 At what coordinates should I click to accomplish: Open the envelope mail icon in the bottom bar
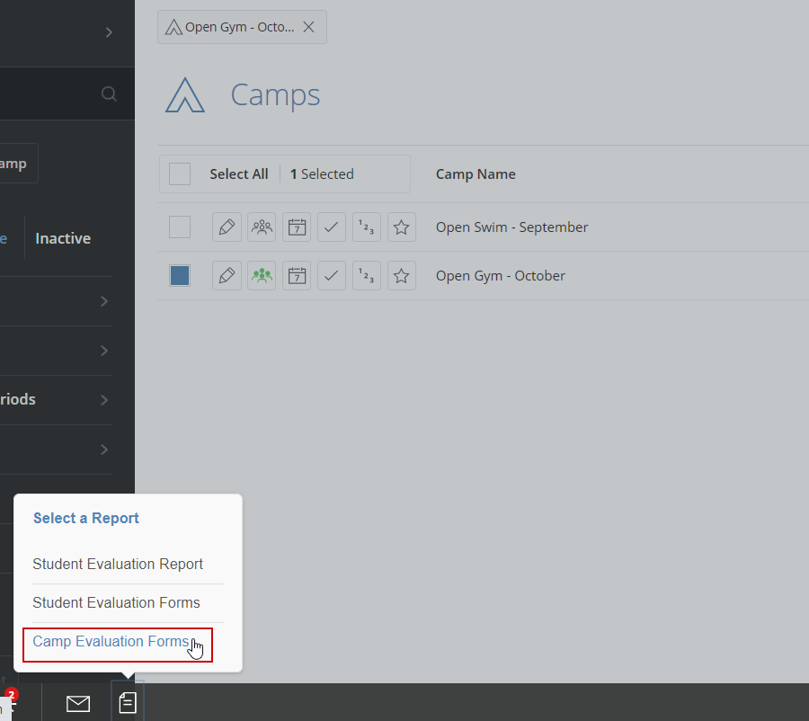[78, 703]
